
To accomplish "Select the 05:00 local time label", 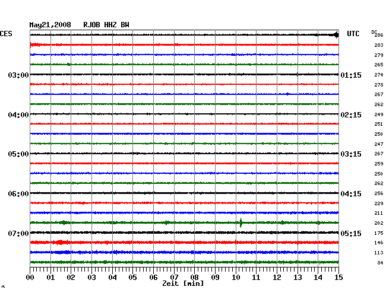I will click(x=18, y=154).
